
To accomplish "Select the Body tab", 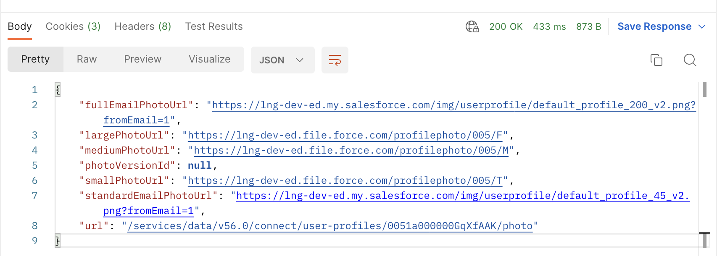I will tap(20, 26).
